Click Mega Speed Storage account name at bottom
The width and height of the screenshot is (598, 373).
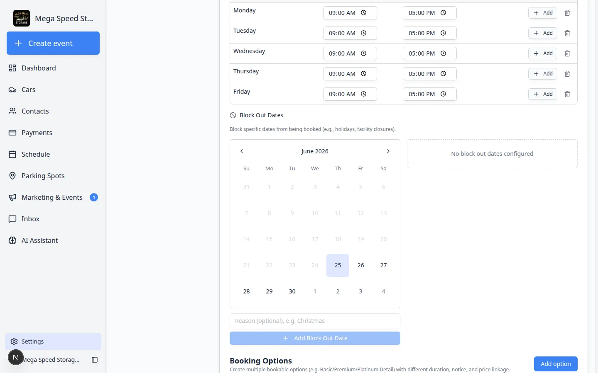tap(51, 360)
